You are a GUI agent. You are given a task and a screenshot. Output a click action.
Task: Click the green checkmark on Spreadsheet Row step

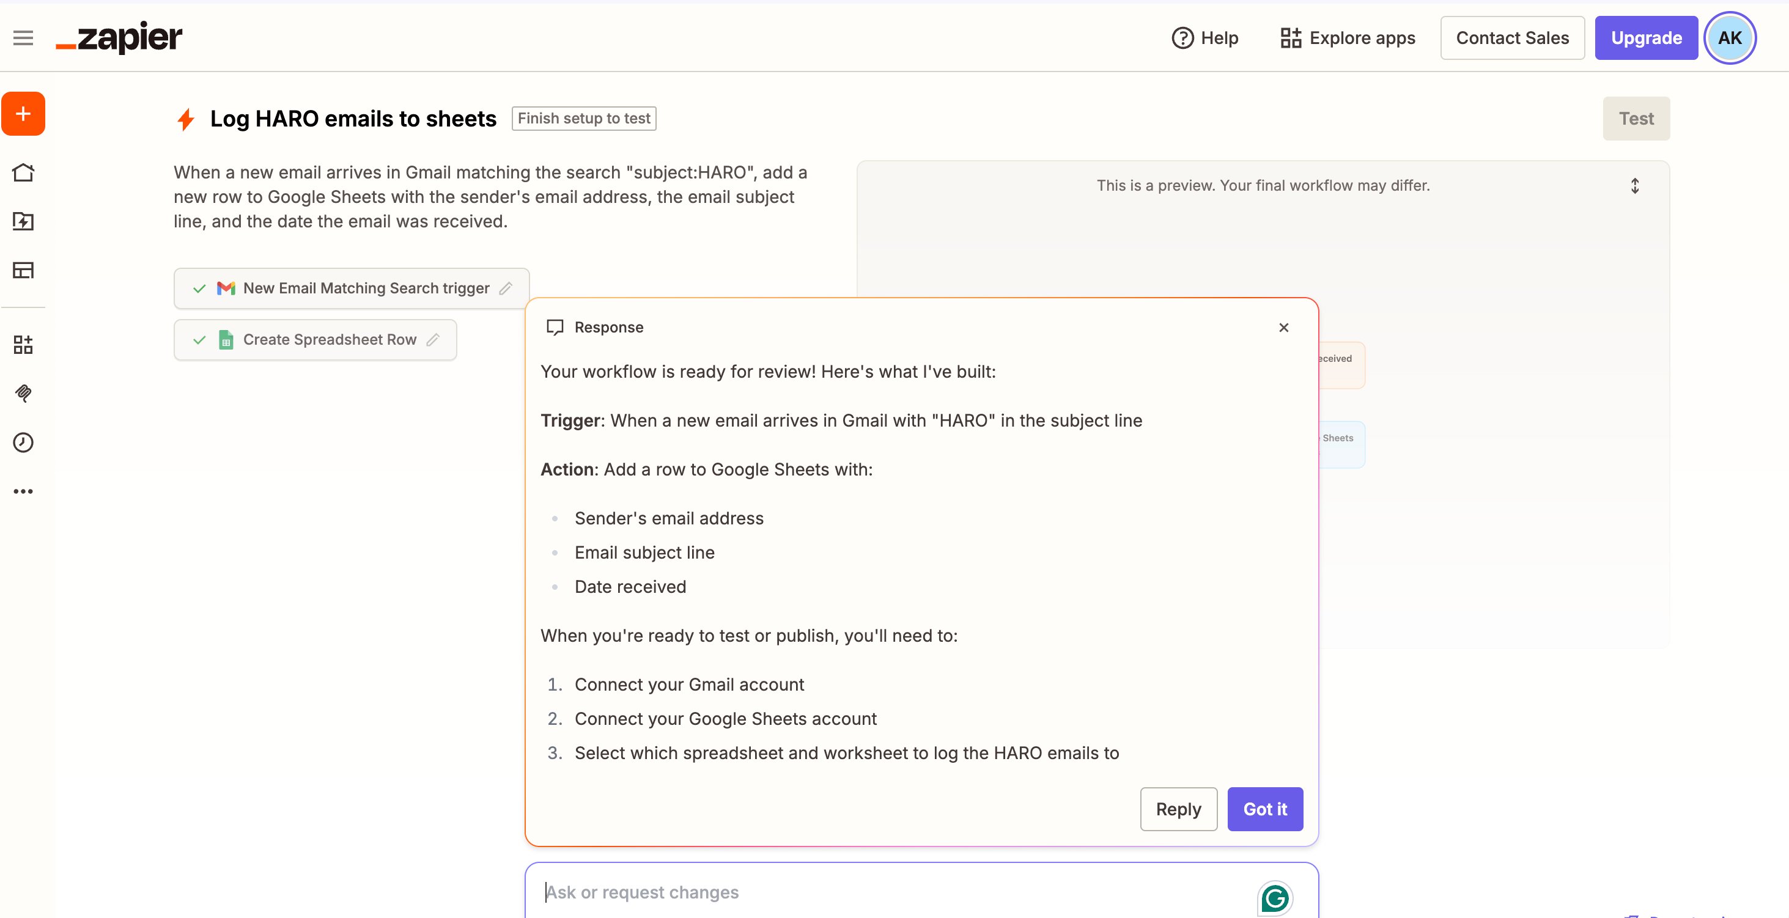pyautogui.click(x=199, y=340)
